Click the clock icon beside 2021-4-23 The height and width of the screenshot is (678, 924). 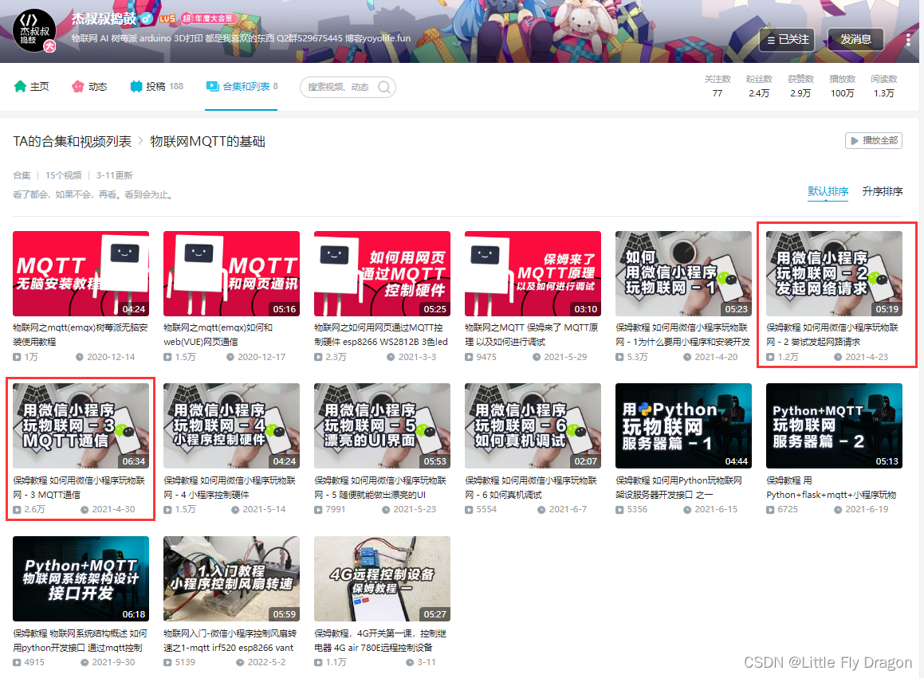coord(838,357)
